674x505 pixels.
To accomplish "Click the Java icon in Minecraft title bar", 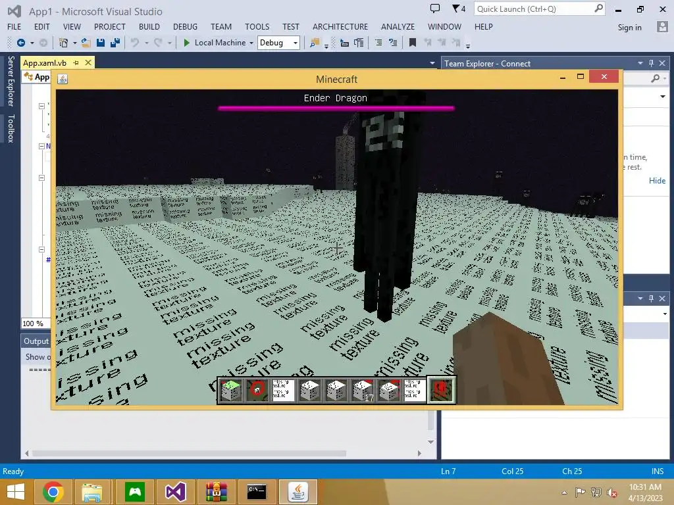I will click(63, 79).
